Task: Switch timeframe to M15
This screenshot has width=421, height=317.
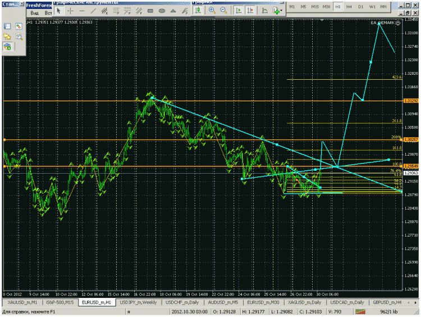Action: point(315,7)
